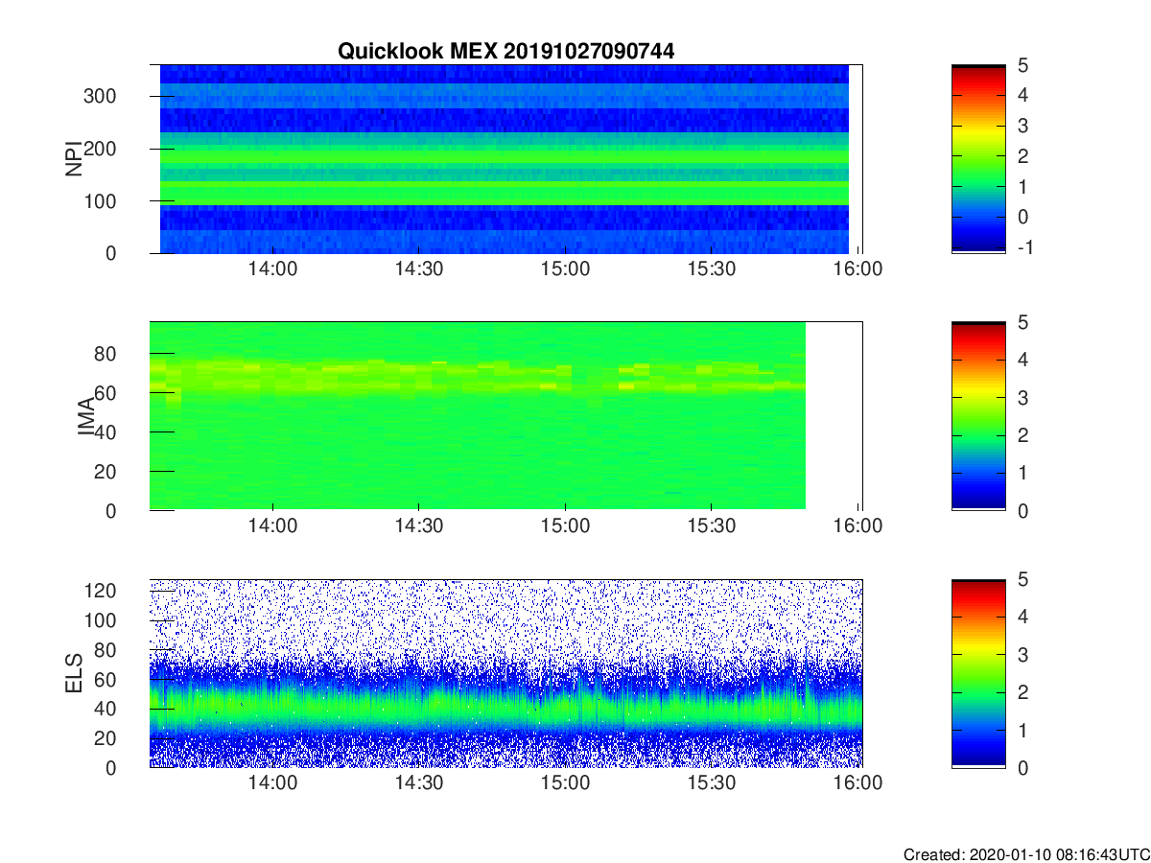Click the 2 label on IMA colorbar
The width and height of the screenshot is (1151, 863).
pyautogui.click(x=1022, y=435)
